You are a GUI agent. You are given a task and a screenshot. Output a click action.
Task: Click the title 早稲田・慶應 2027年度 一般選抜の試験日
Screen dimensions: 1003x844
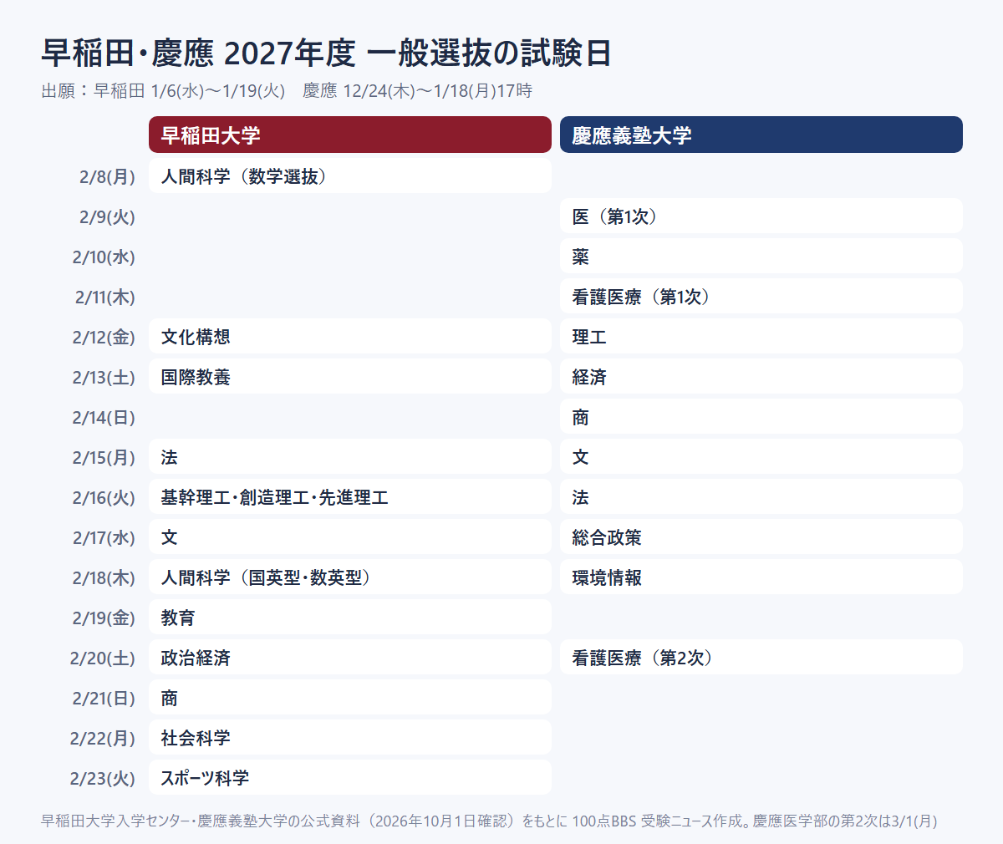pyautogui.click(x=326, y=53)
